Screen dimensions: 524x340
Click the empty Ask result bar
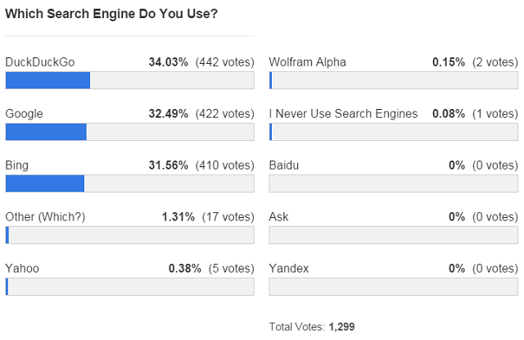pyautogui.click(x=393, y=235)
